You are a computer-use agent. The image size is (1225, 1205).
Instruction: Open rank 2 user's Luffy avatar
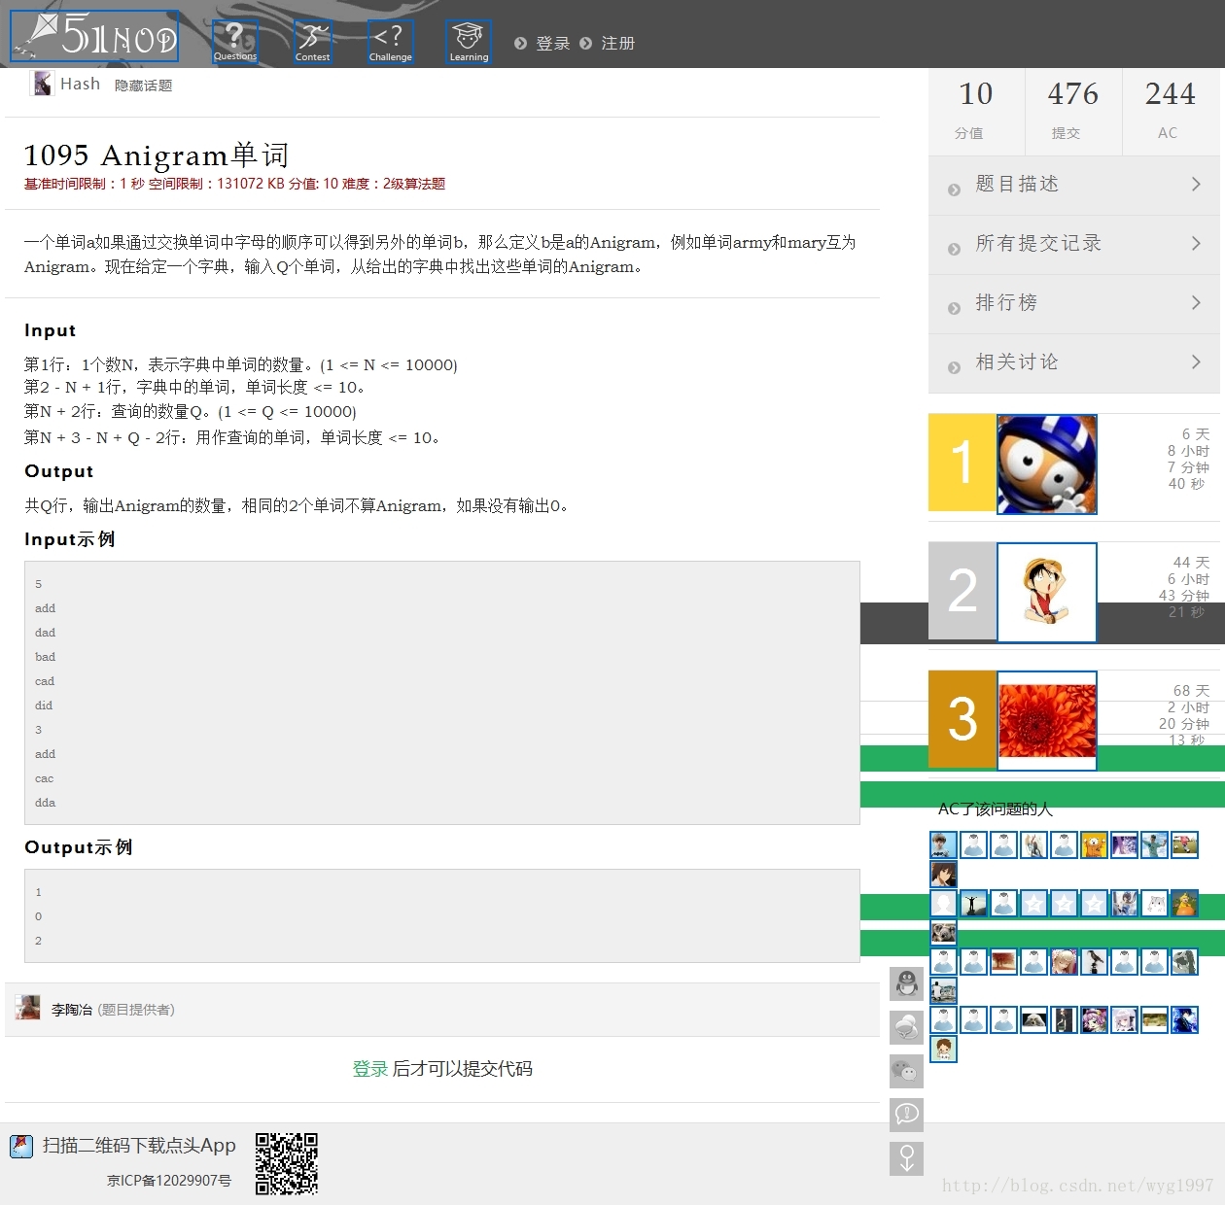[x=1047, y=592]
